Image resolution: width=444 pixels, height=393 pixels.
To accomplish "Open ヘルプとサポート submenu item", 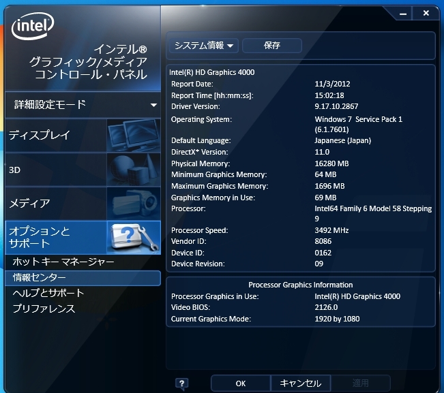I will [48, 293].
